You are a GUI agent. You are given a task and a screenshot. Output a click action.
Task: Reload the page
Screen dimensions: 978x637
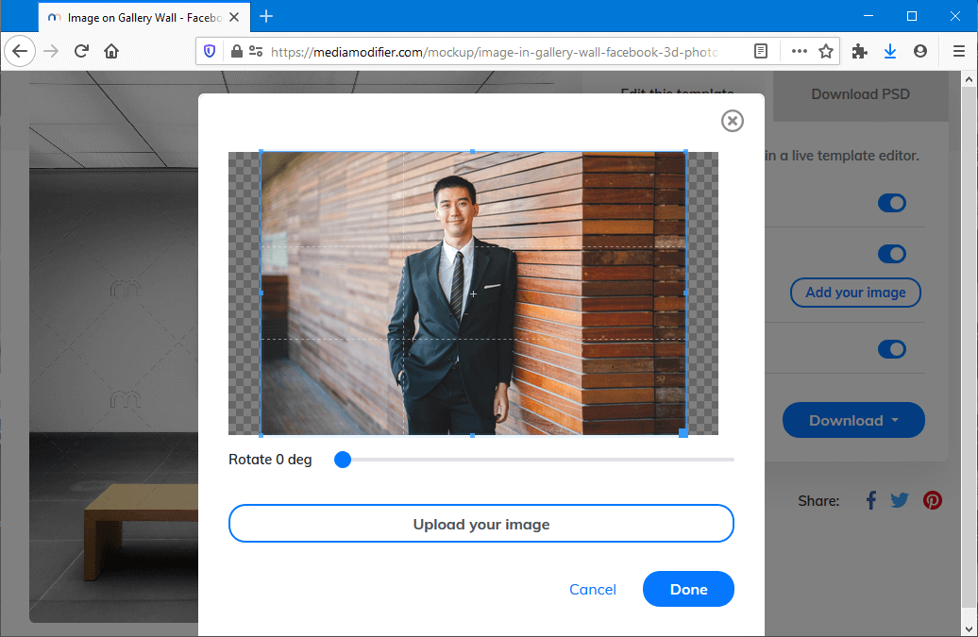tap(81, 52)
